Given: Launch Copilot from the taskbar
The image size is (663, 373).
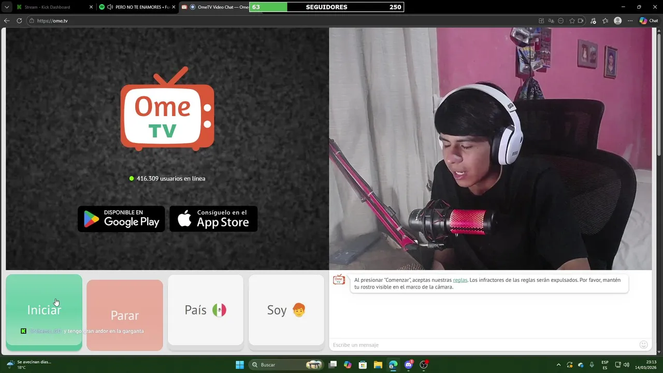Looking at the screenshot, I should coord(348,365).
